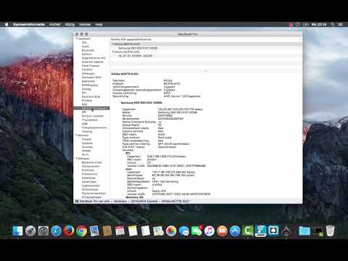Open Messages from the Dock
This screenshot has height=261, width=348.
184,231
